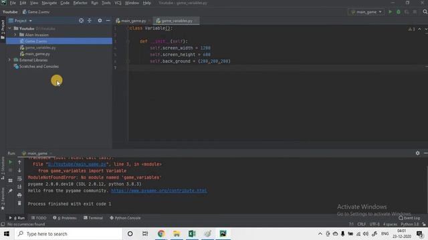Collapse the Youtube root folder
This screenshot has width=428, height=240.
click(10, 28)
